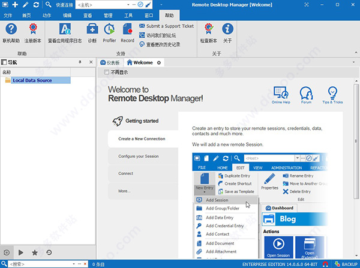
Task: Switch to the 首页 ribbon tab
Action: click(x=26, y=16)
